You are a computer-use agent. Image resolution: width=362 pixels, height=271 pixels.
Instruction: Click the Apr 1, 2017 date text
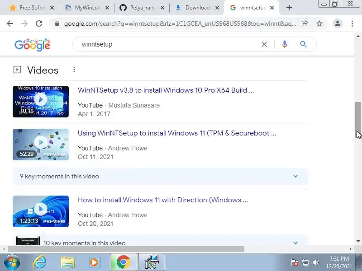coord(94,114)
